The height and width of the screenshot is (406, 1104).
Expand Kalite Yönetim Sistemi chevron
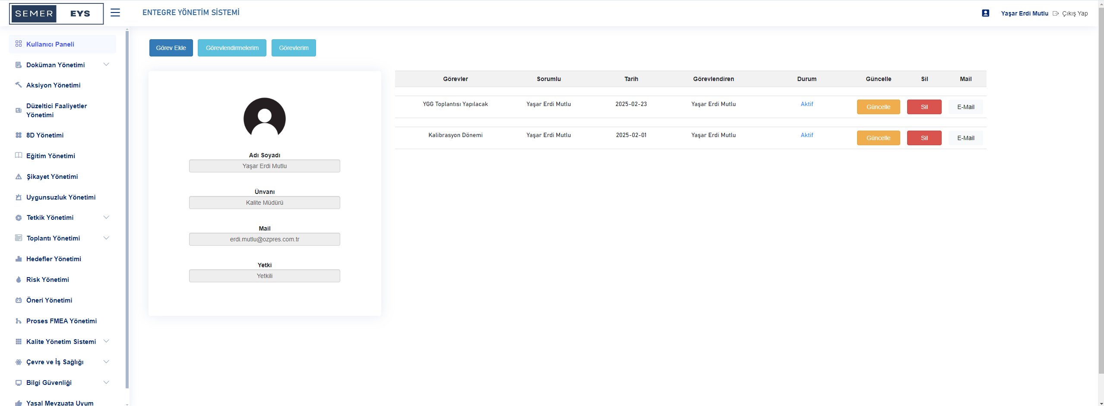tap(106, 341)
